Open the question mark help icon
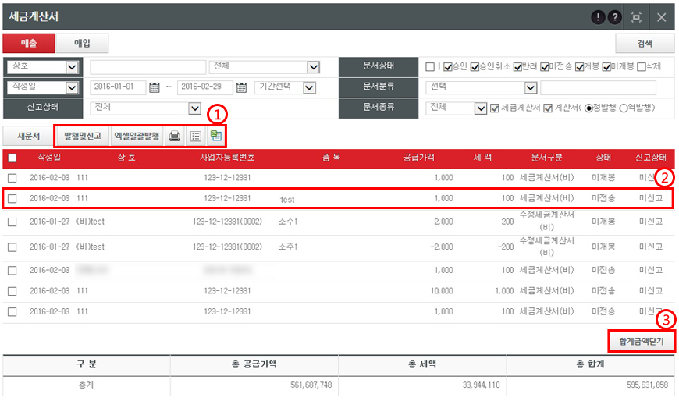This screenshot has width=679, height=401. (614, 17)
